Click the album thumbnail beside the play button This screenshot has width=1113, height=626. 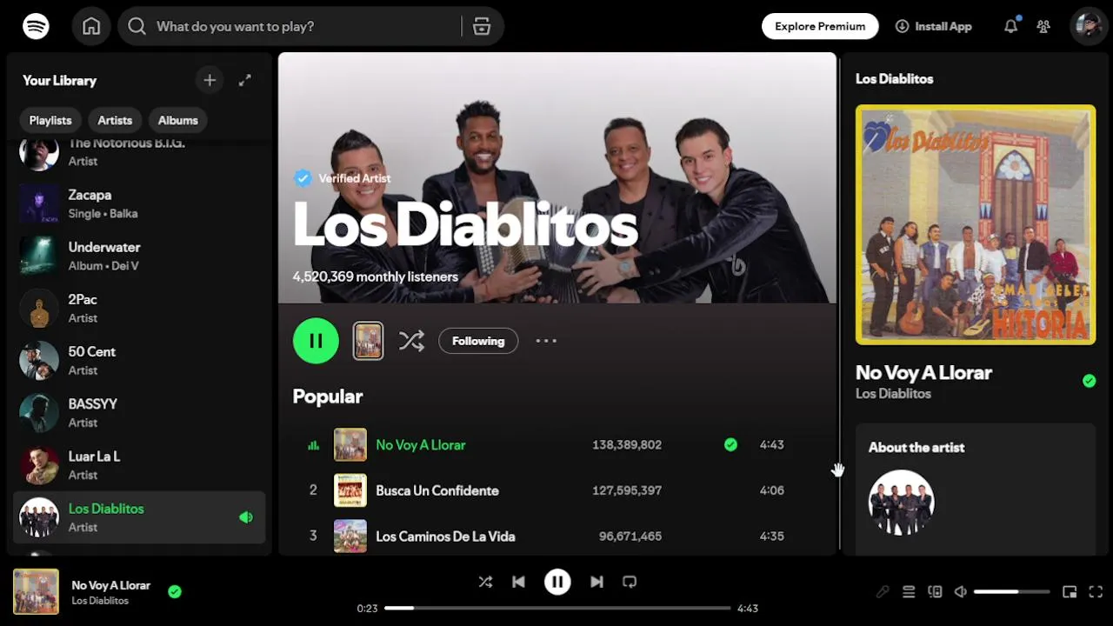pos(368,341)
